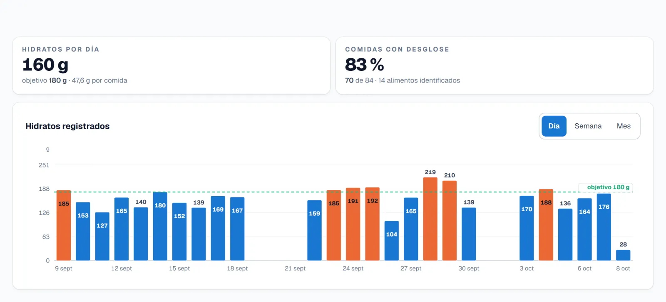Viewport: 666px width, 302px height.
Task: Click the orange bar labeled 188
Action: click(546, 225)
